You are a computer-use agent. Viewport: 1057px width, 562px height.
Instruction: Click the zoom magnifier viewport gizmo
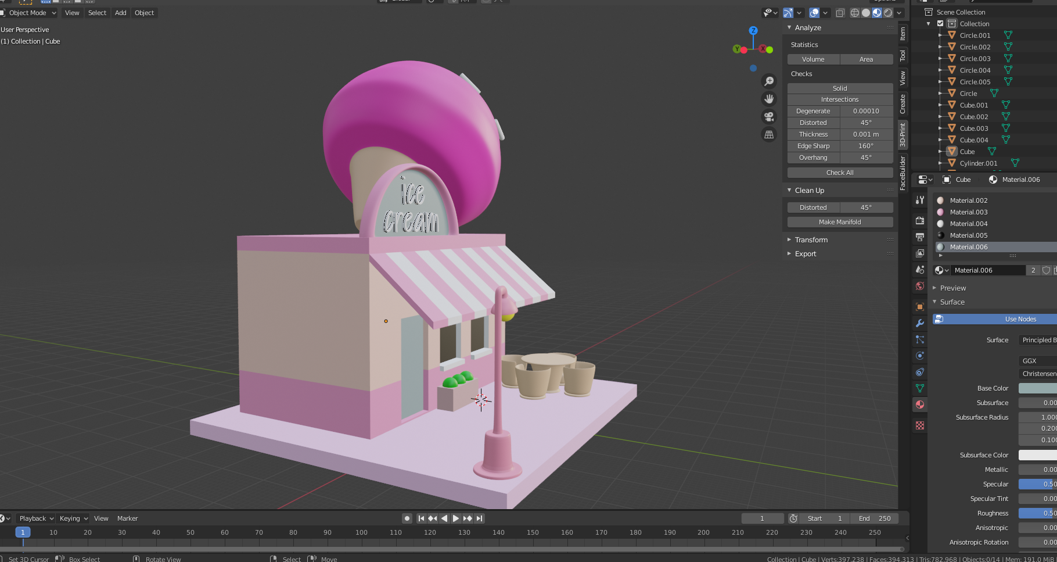click(769, 81)
